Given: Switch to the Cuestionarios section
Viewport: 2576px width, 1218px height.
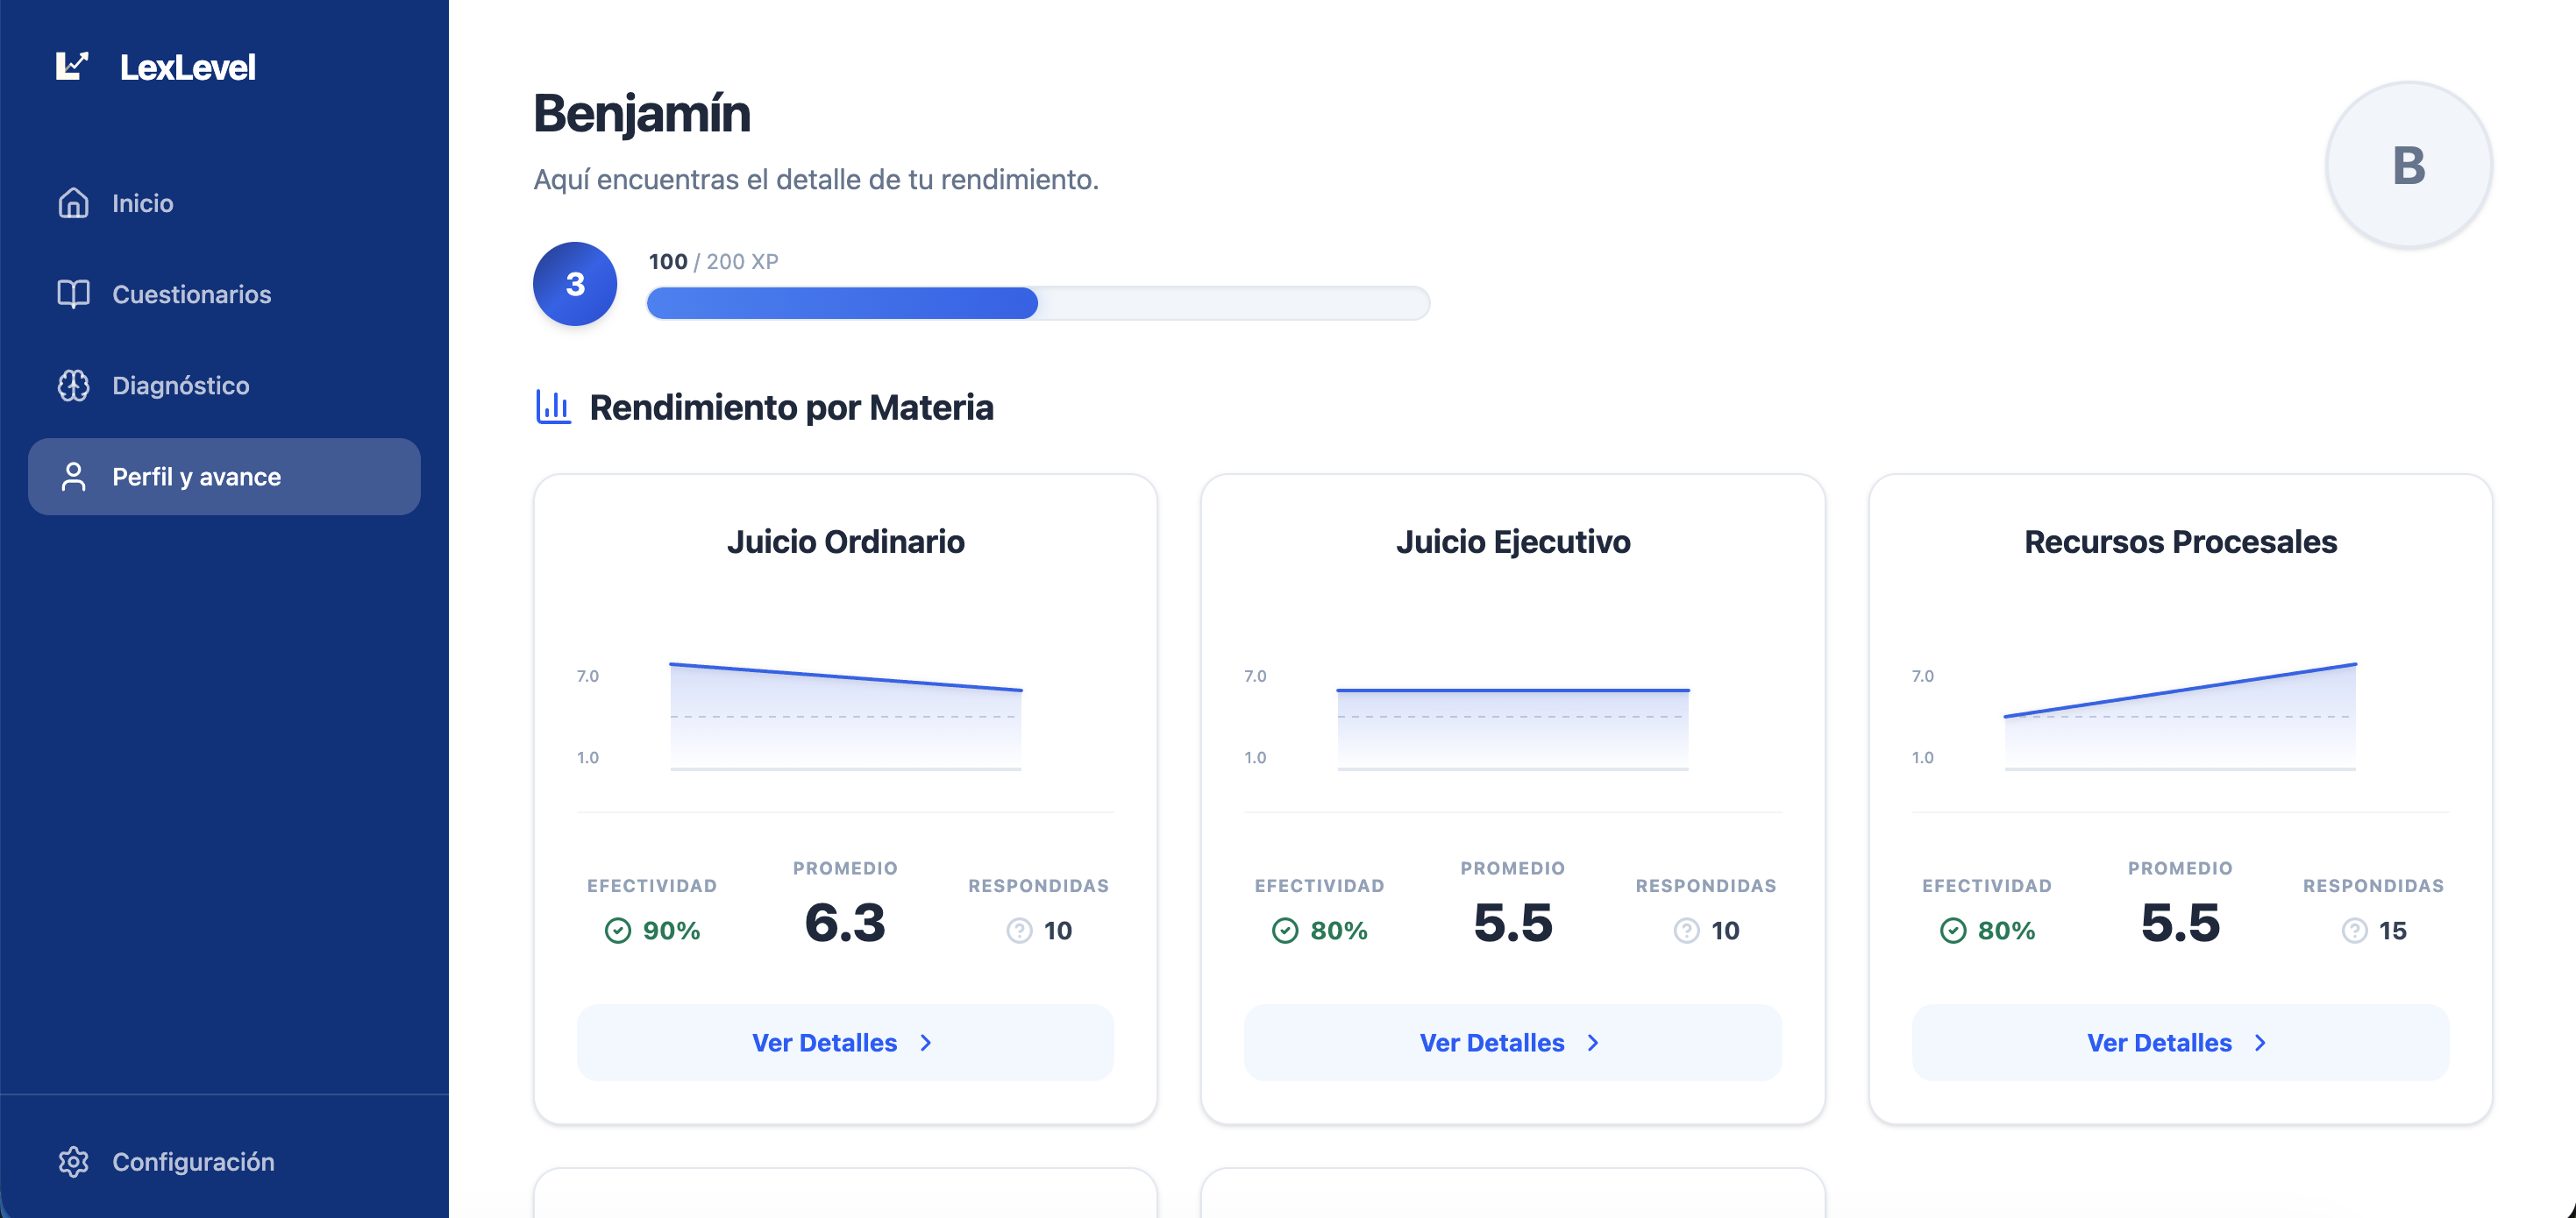Looking at the screenshot, I should (190, 294).
